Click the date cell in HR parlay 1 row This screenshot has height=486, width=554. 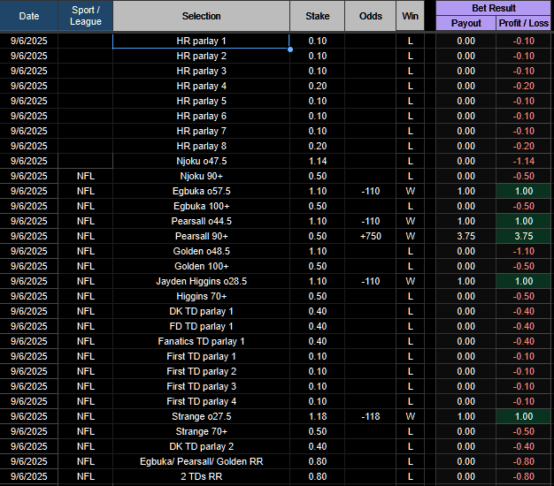coord(29,41)
